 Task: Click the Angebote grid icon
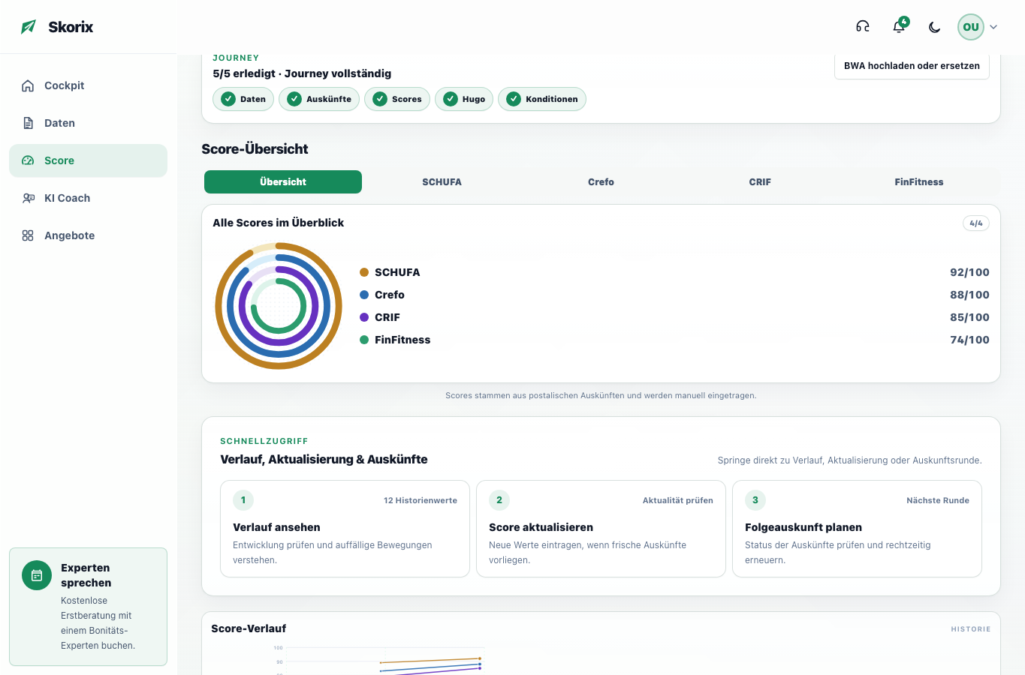click(28, 235)
